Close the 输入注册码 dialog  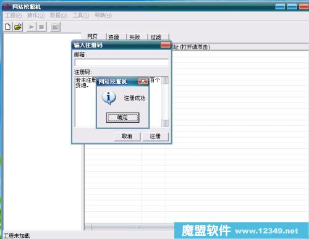coord(165,45)
